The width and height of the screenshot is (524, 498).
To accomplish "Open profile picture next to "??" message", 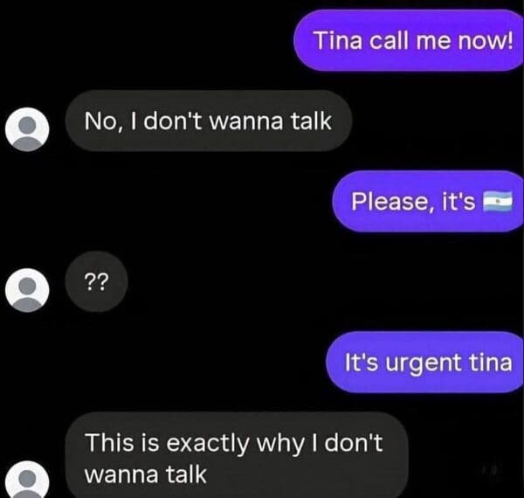I will coord(27,290).
